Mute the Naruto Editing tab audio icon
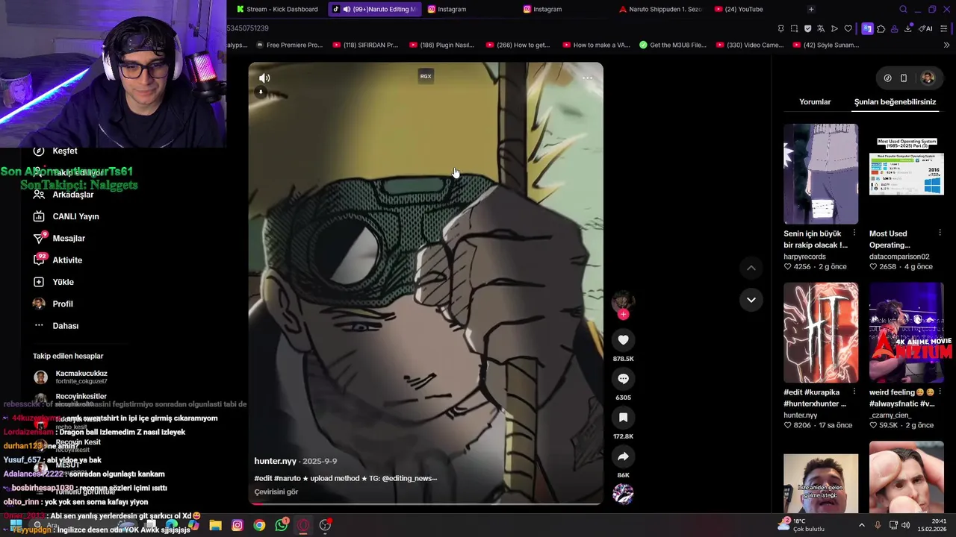This screenshot has width=956, height=537. click(x=347, y=9)
